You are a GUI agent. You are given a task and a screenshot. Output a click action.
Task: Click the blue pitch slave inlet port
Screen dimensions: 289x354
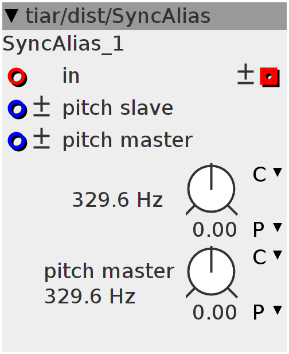coord(17,109)
